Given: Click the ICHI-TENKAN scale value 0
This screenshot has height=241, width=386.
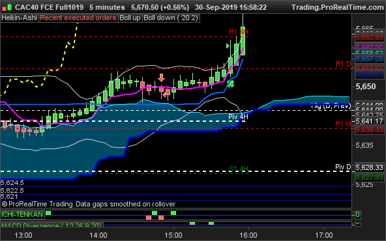Looking at the screenshot, I should 358,214.
